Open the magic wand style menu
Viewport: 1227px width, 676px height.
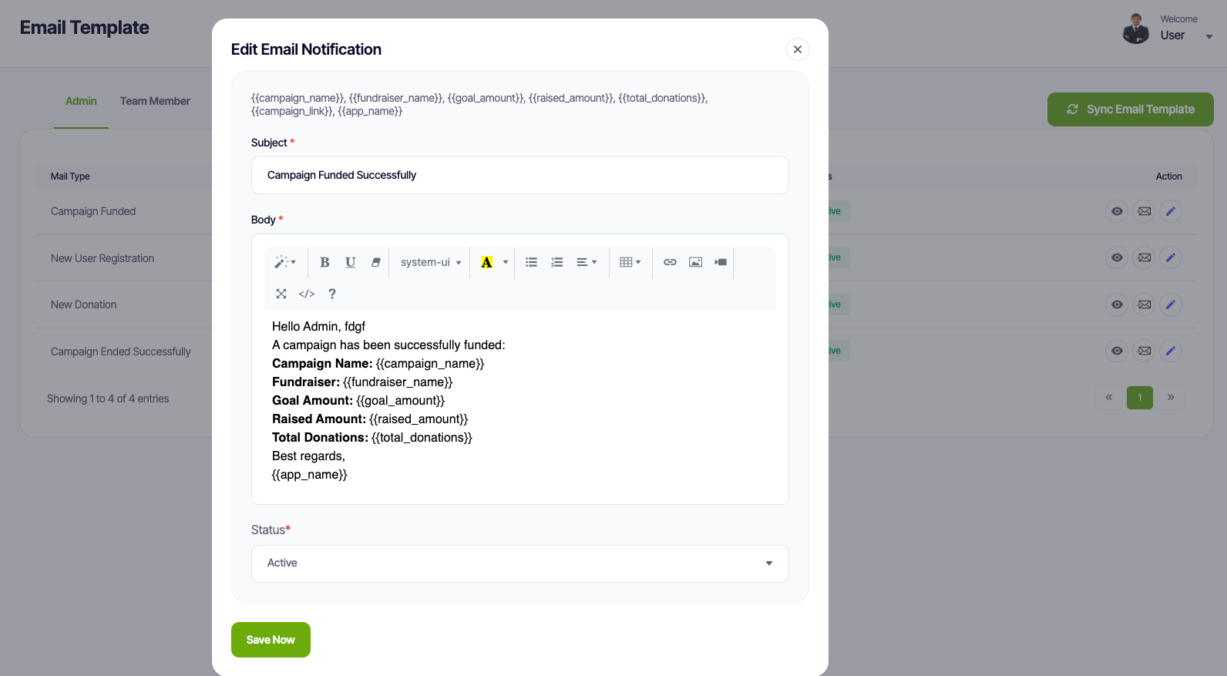click(x=285, y=262)
